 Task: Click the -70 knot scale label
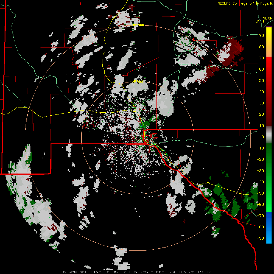260,216
